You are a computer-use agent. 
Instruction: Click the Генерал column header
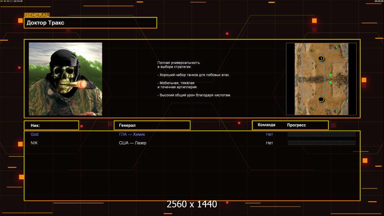[x=152, y=125]
